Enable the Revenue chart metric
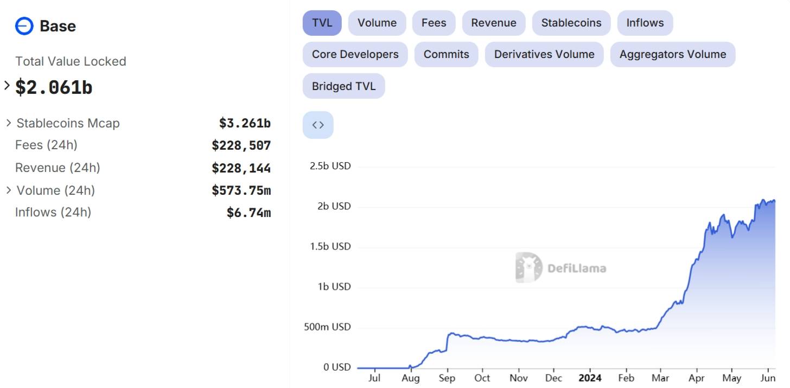Image resolution: width=790 pixels, height=388 pixels. [494, 23]
